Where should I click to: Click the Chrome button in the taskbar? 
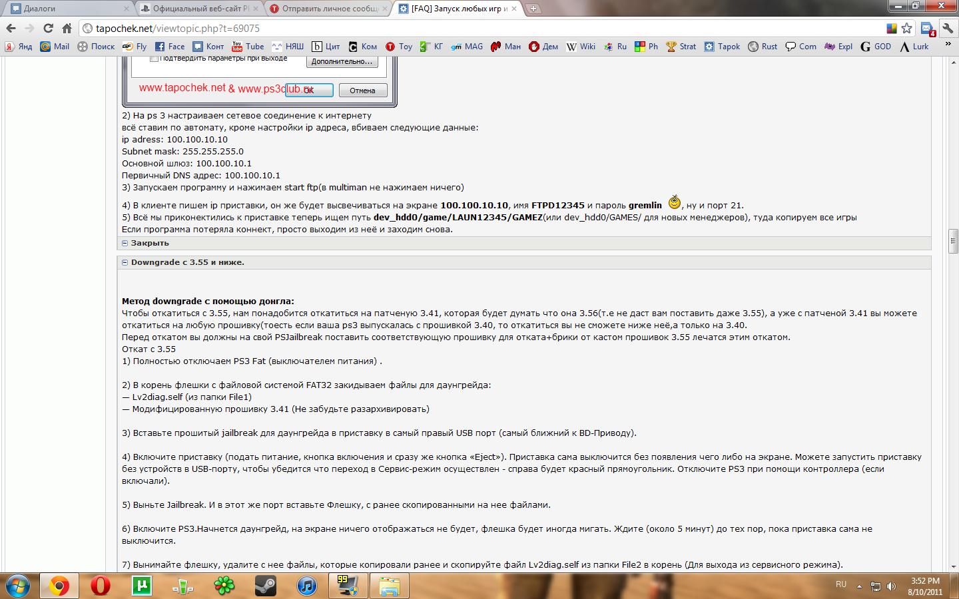click(x=59, y=586)
